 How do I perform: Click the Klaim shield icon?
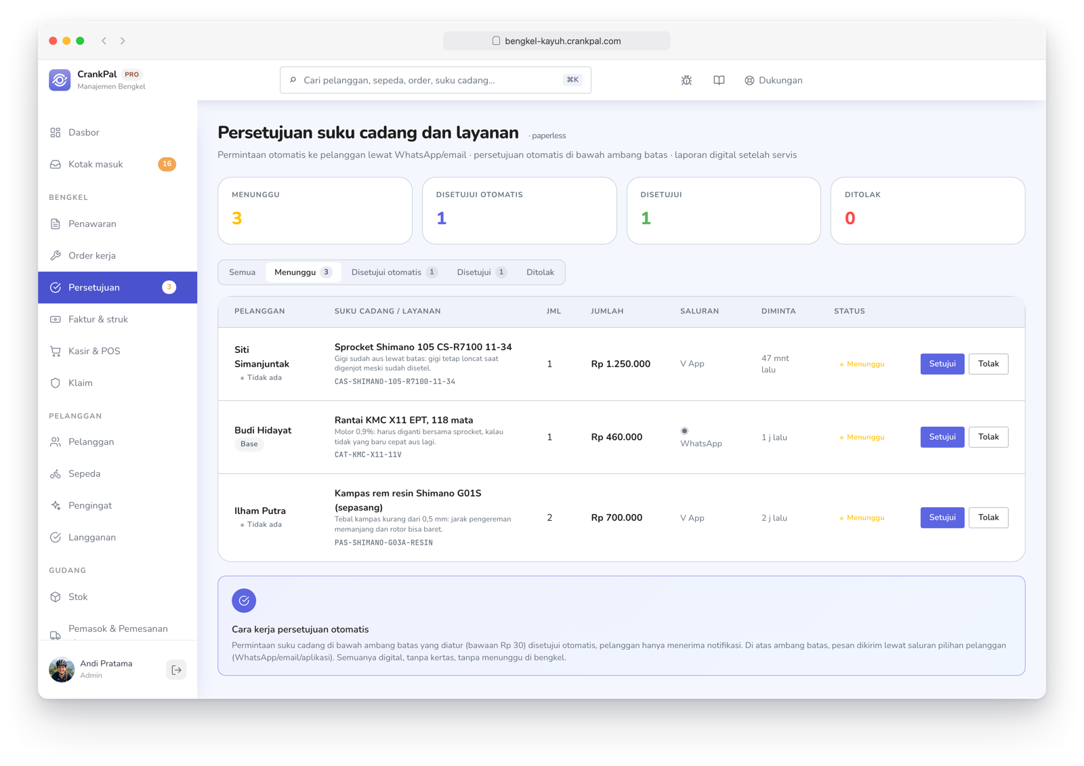tap(56, 383)
